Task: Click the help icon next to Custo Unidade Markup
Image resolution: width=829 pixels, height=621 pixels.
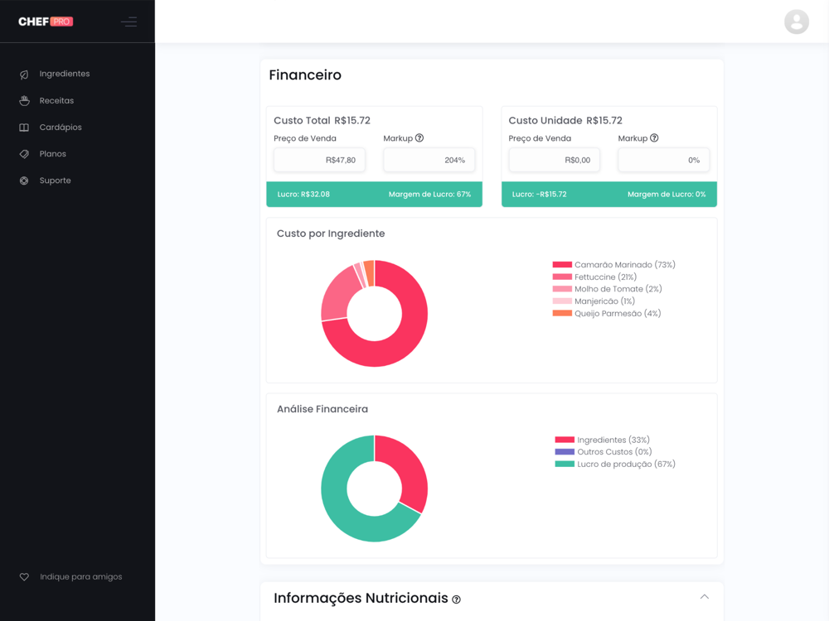Action: coord(654,137)
